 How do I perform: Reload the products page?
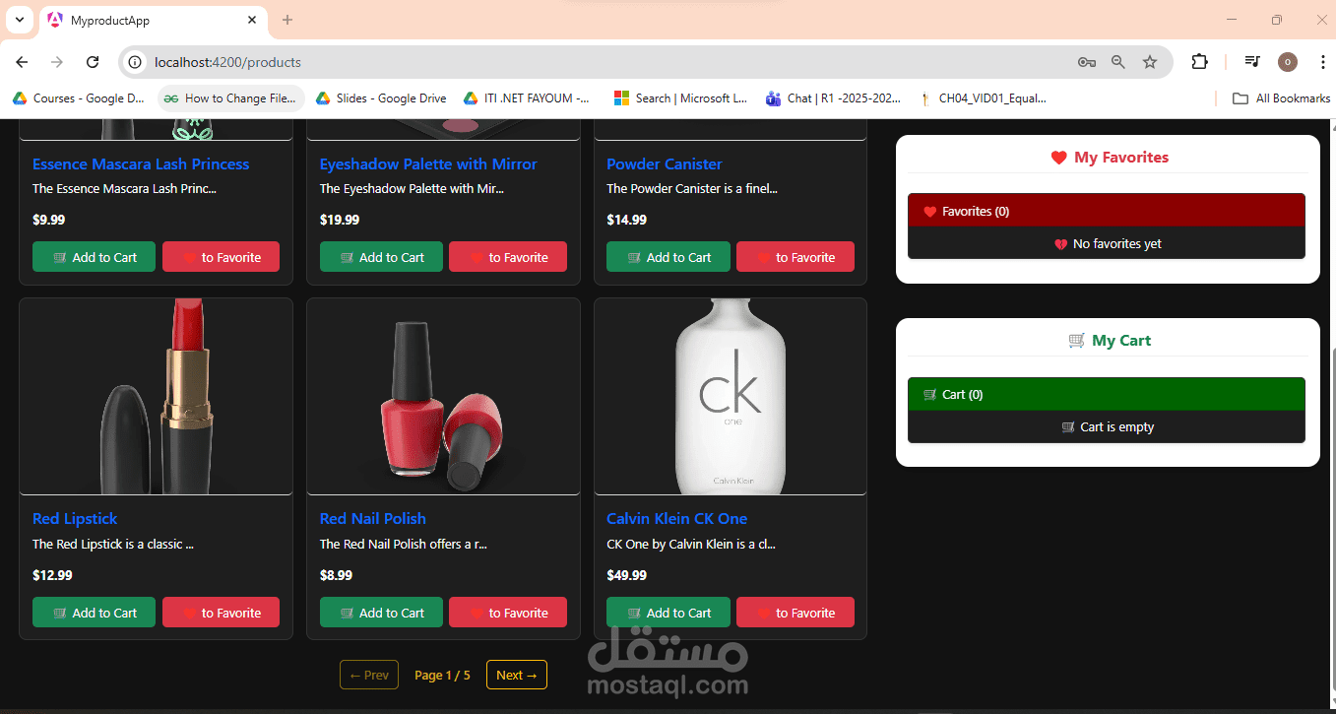coord(93,62)
